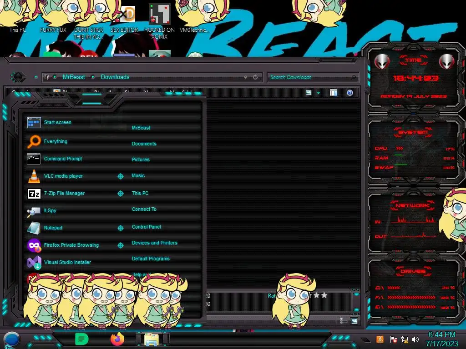Expand Firefox Private Browsing jump list
466x349 pixels.
pos(120,245)
